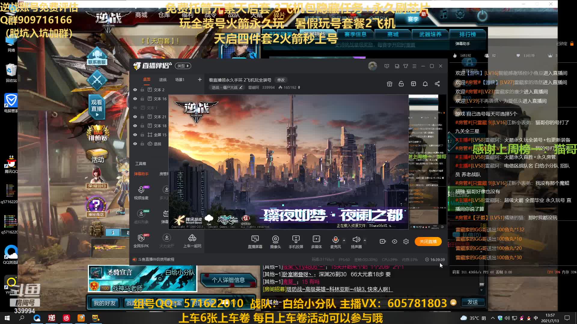Screen dimensions: 577x324
Task: Open the hamburger menu in 直播伴侣 title bar
Action: (x=414, y=66)
